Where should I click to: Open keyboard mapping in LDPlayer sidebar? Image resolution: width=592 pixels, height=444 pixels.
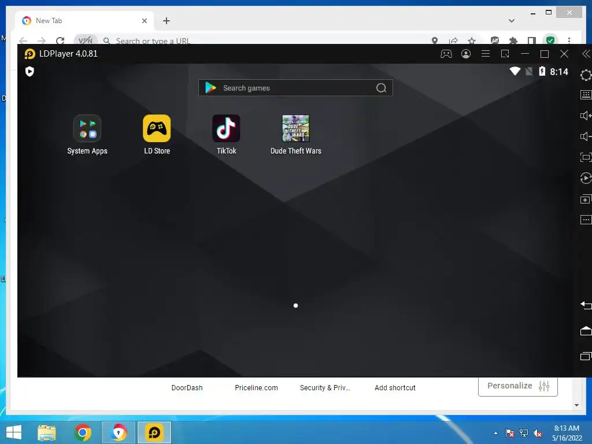coord(586,95)
